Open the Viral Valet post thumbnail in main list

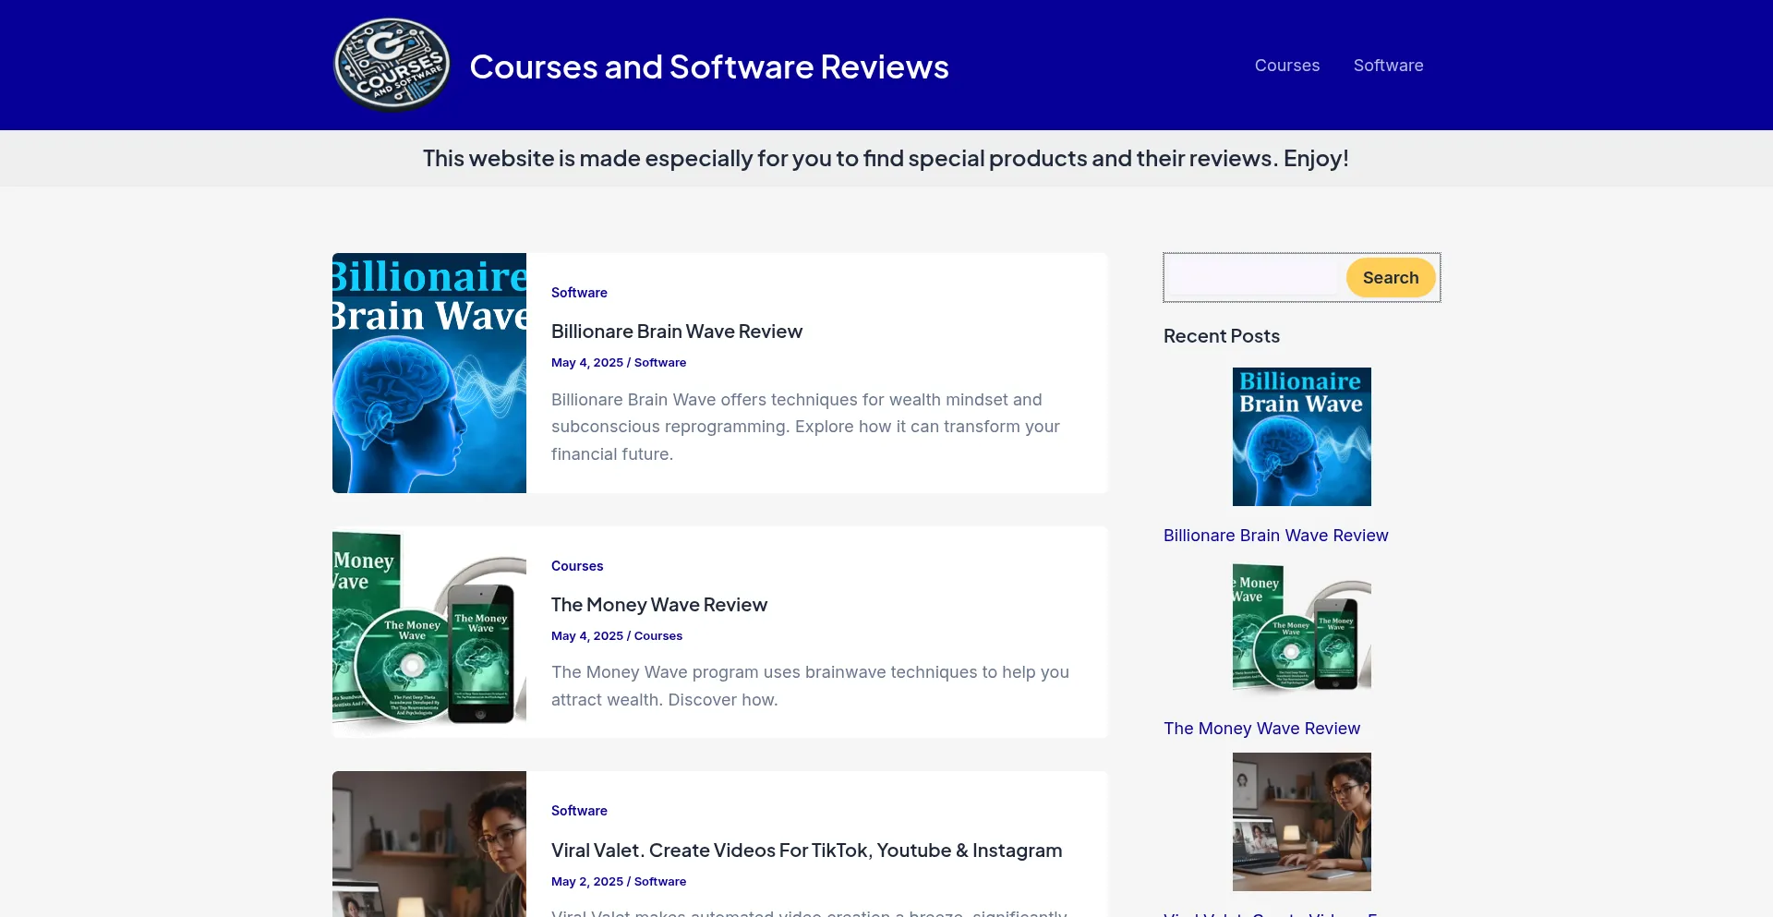tap(429, 844)
